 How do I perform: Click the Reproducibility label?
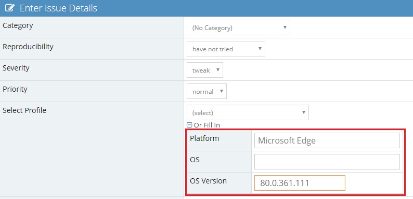[28, 47]
